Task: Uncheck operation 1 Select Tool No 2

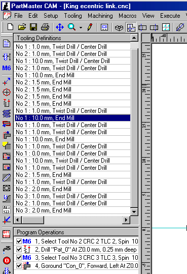Action: (x=19, y=241)
